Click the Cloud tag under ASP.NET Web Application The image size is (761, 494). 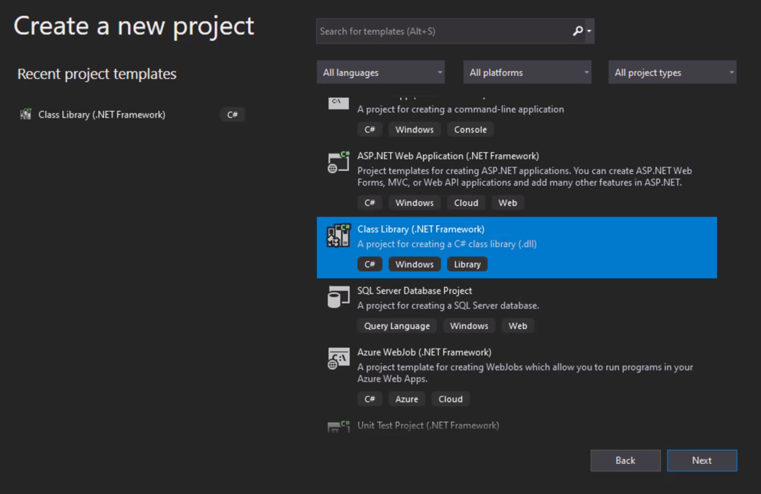tap(466, 202)
